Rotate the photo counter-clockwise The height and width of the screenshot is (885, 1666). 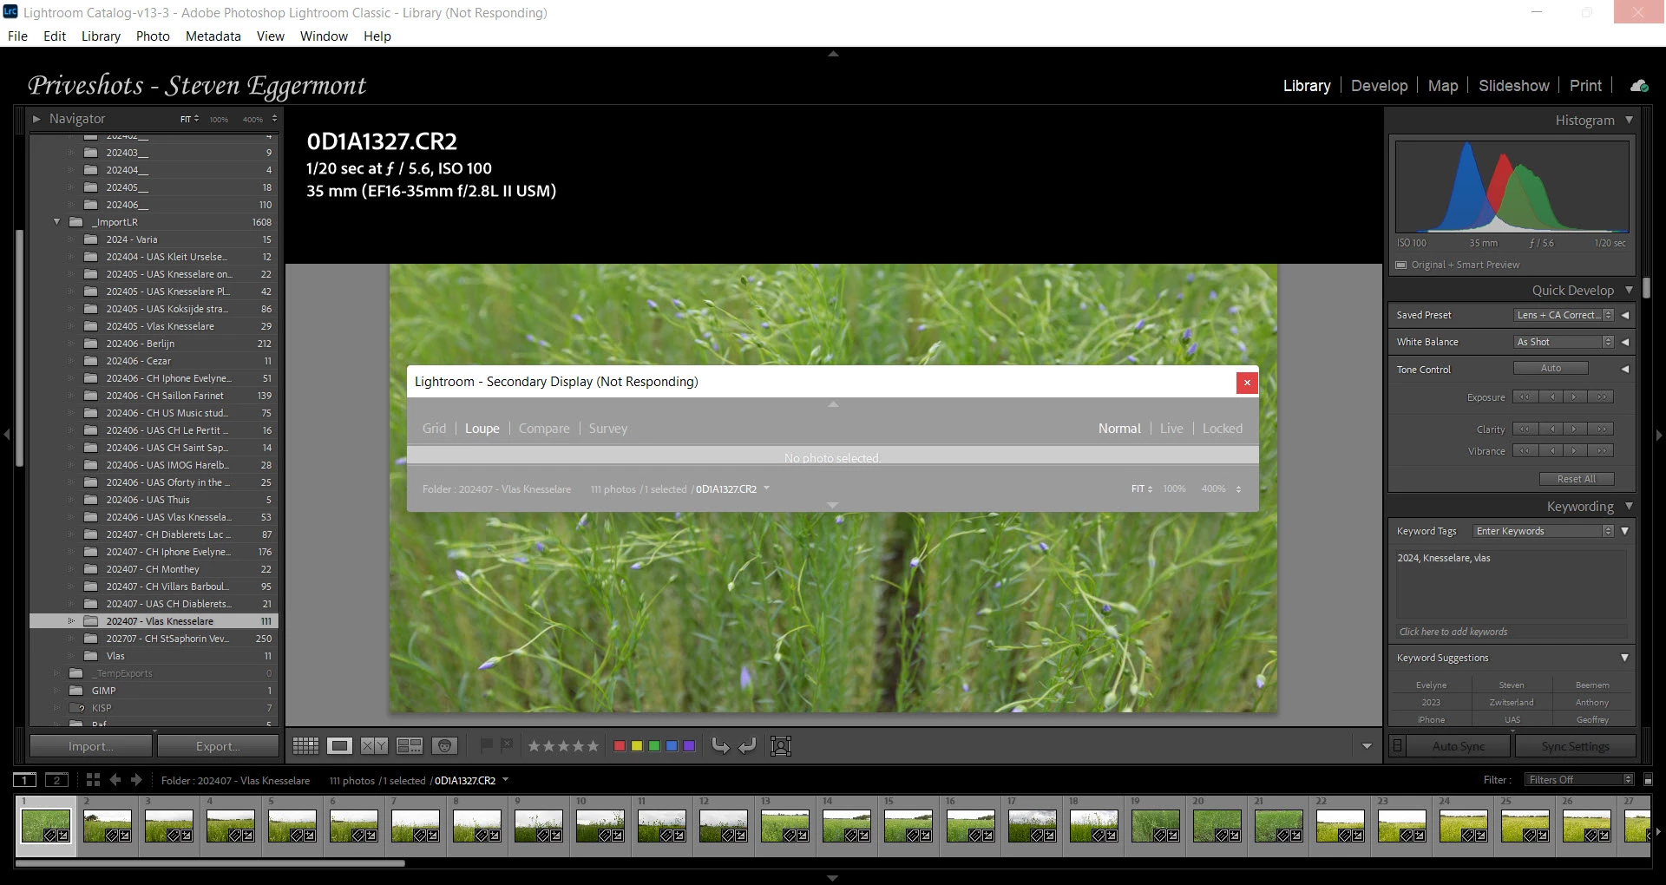[720, 745]
